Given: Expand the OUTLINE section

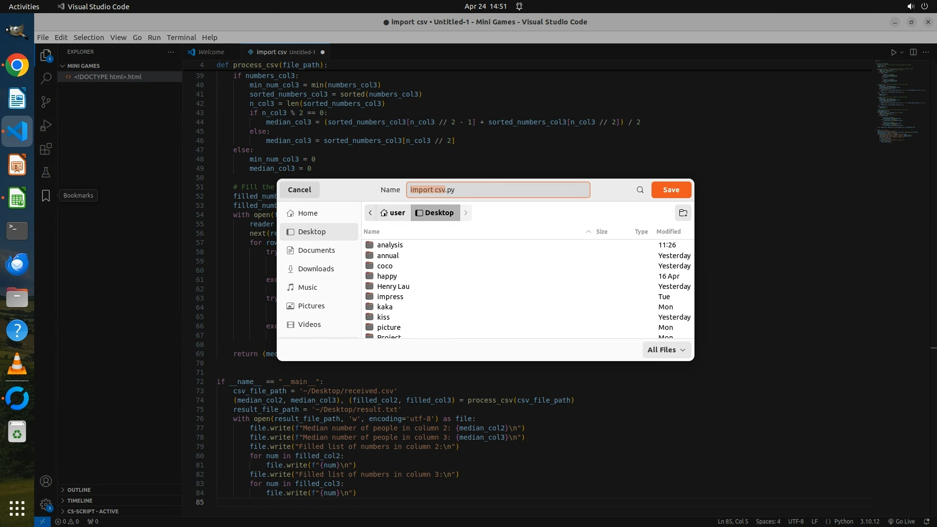Looking at the screenshot, I should pyautogui.click(x=79, y=490).
